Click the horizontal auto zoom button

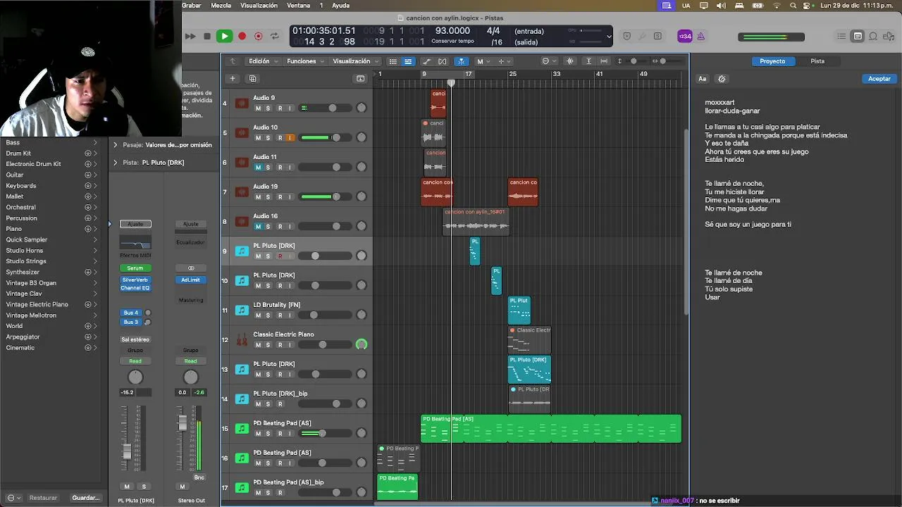(603, 61)
